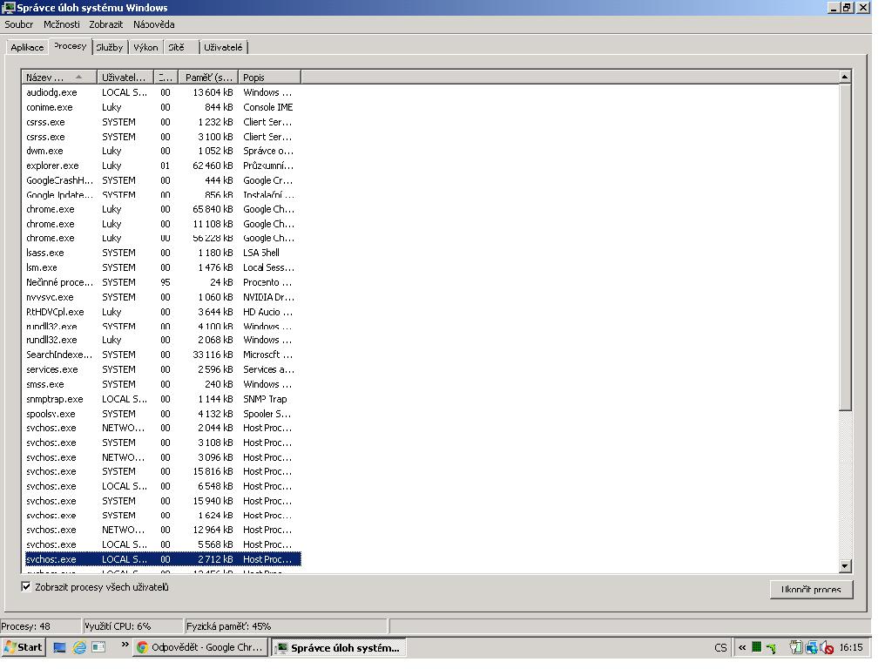Click the process list scrollbar thumb
Image resolution: width=892 pixels, height=669 pixels.
845,247
